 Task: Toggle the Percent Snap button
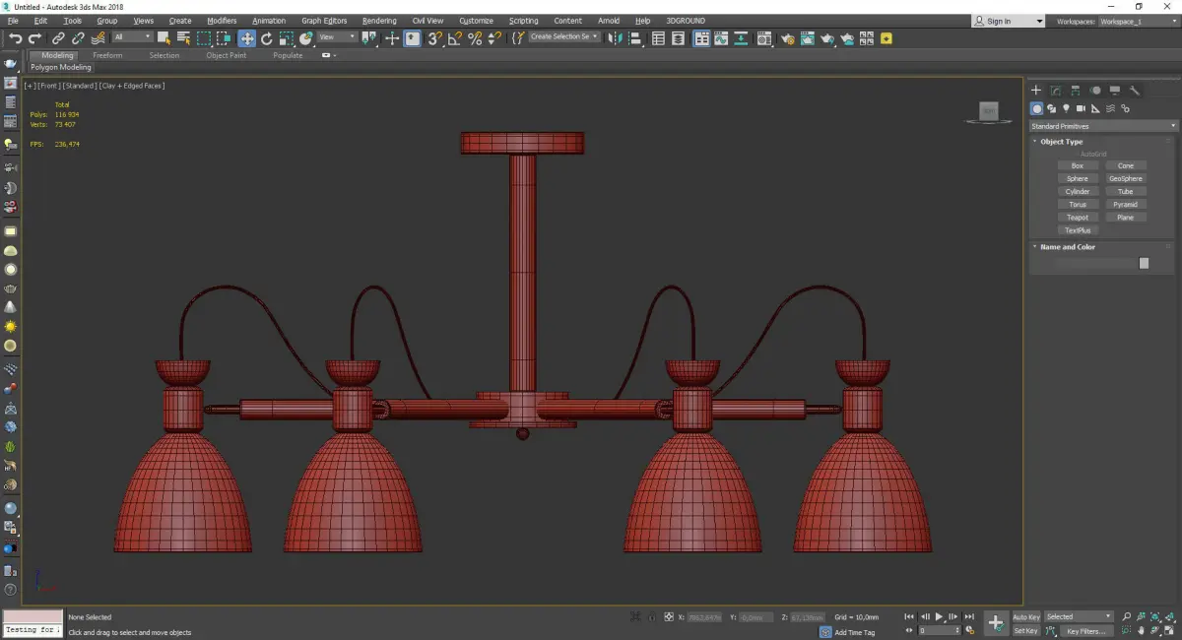click(x=475, y=38)
